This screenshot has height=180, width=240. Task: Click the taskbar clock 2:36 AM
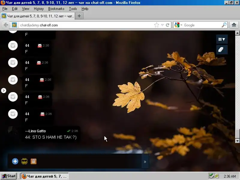tap(230, 176)
